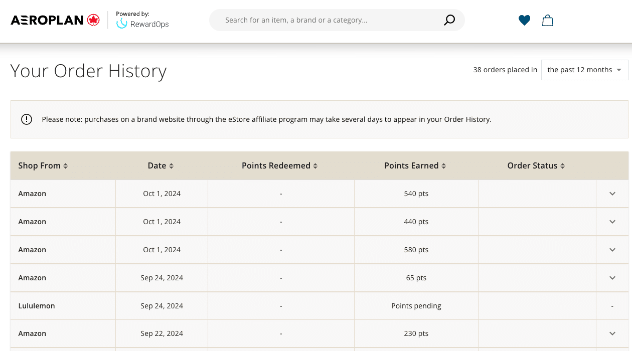Sort by Points Earned column
Viewport: 632px width, 351px height.
coord(443,166)
